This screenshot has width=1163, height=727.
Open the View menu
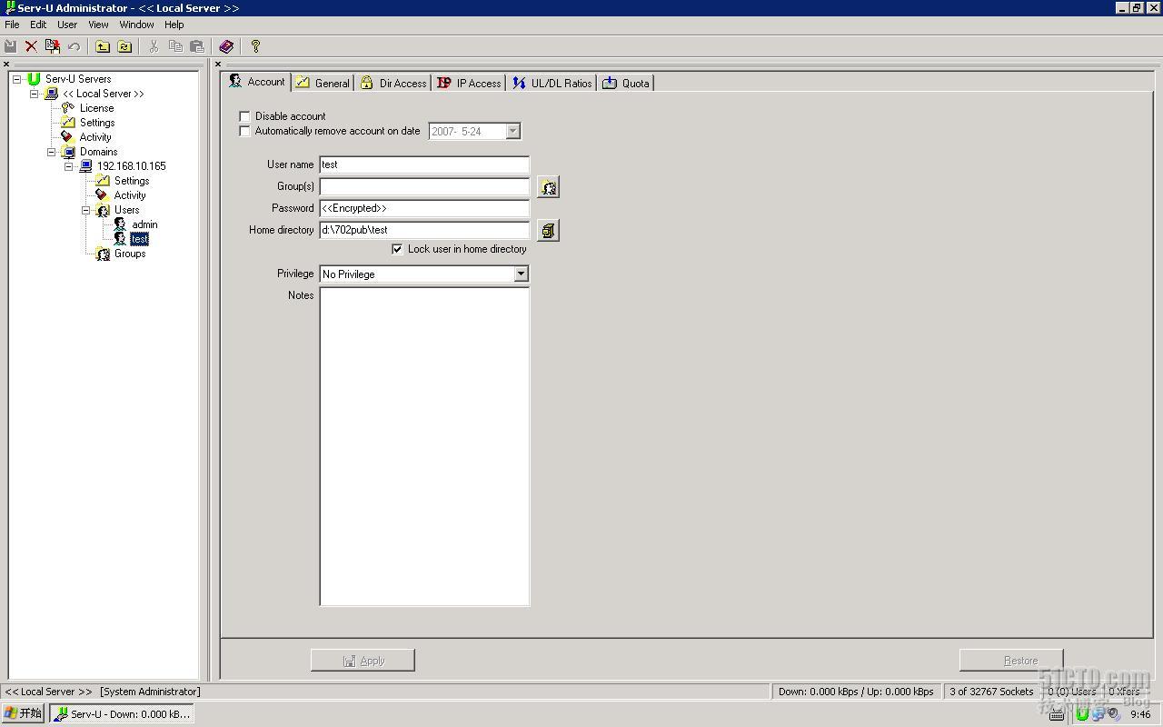click(98, 25)
